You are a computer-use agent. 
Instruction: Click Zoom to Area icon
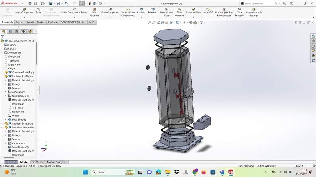click(x=154, y=23)
